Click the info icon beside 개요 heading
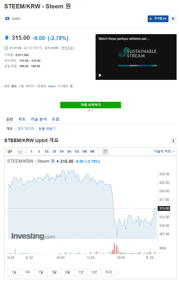 173,141
